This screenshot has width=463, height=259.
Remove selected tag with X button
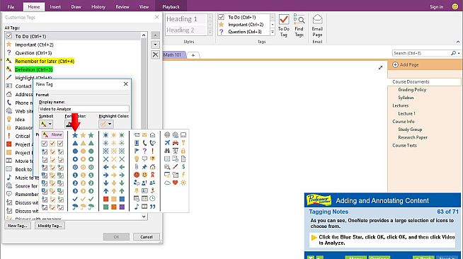[155, 54]
